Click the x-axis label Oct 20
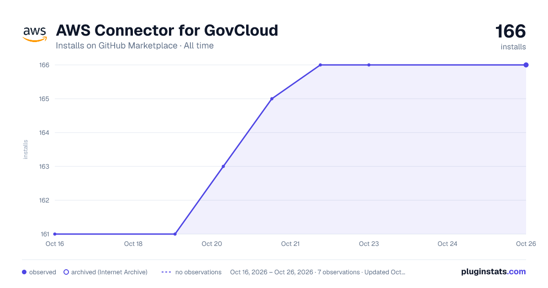The width and height of the screenshot is (548, 288). coord(212,244)
